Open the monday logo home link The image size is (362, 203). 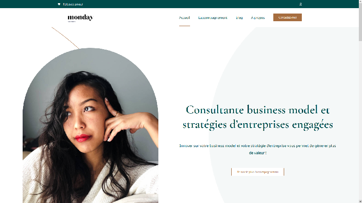pyautogui.click(x=81, y=18)
